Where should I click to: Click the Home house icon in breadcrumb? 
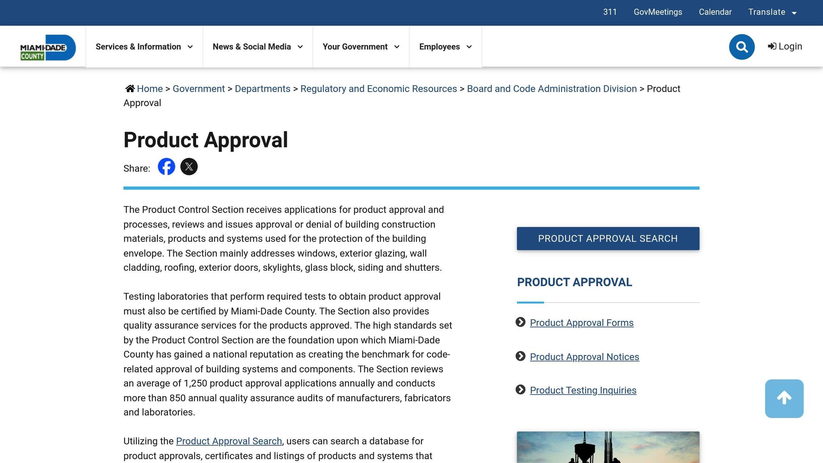[130, 89]
